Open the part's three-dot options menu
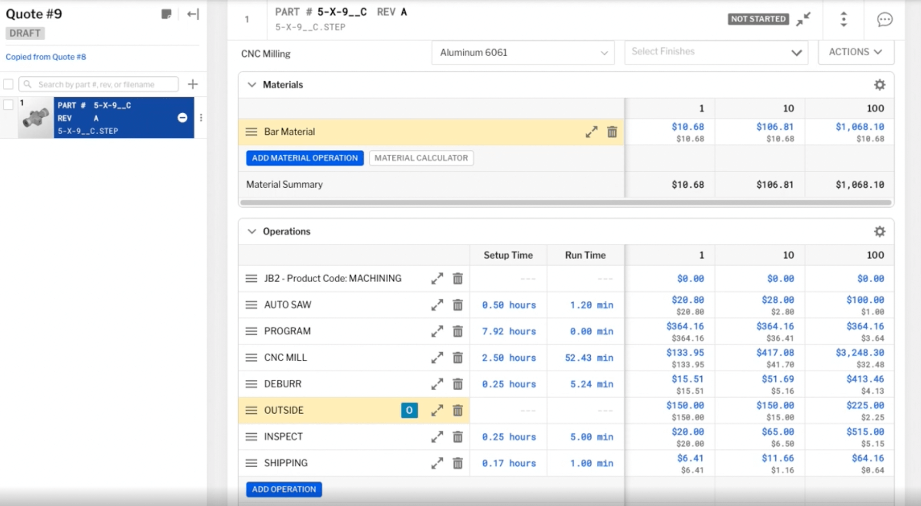This screenshot has width=921, height=506. pyautogui.click(x=201, y=118)
